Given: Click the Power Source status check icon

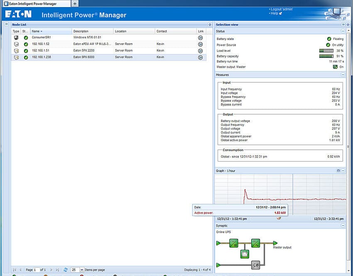Looking at the screenshot, I should click(x=328, y=45).
